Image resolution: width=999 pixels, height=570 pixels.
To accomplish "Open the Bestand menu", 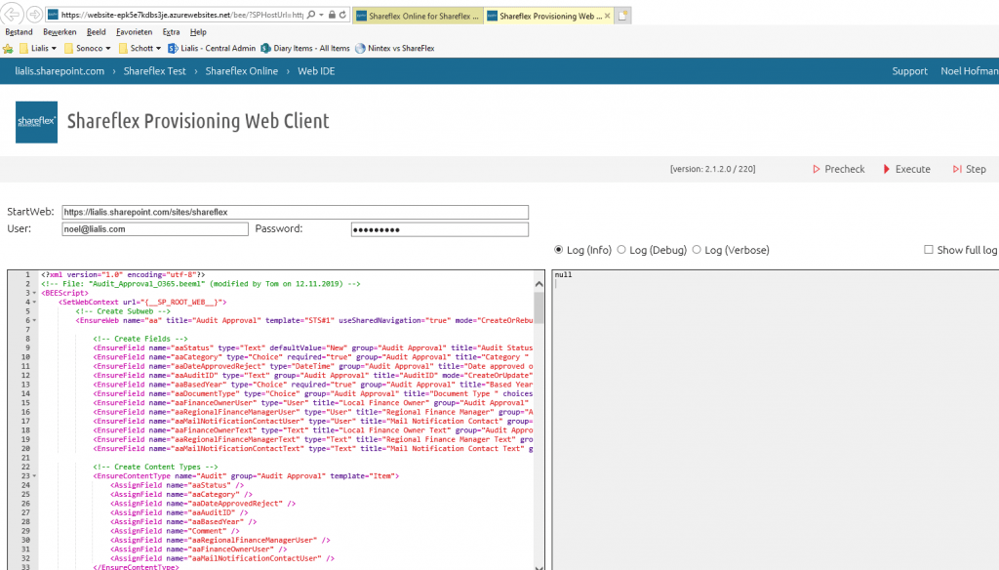I will point(19,32).
